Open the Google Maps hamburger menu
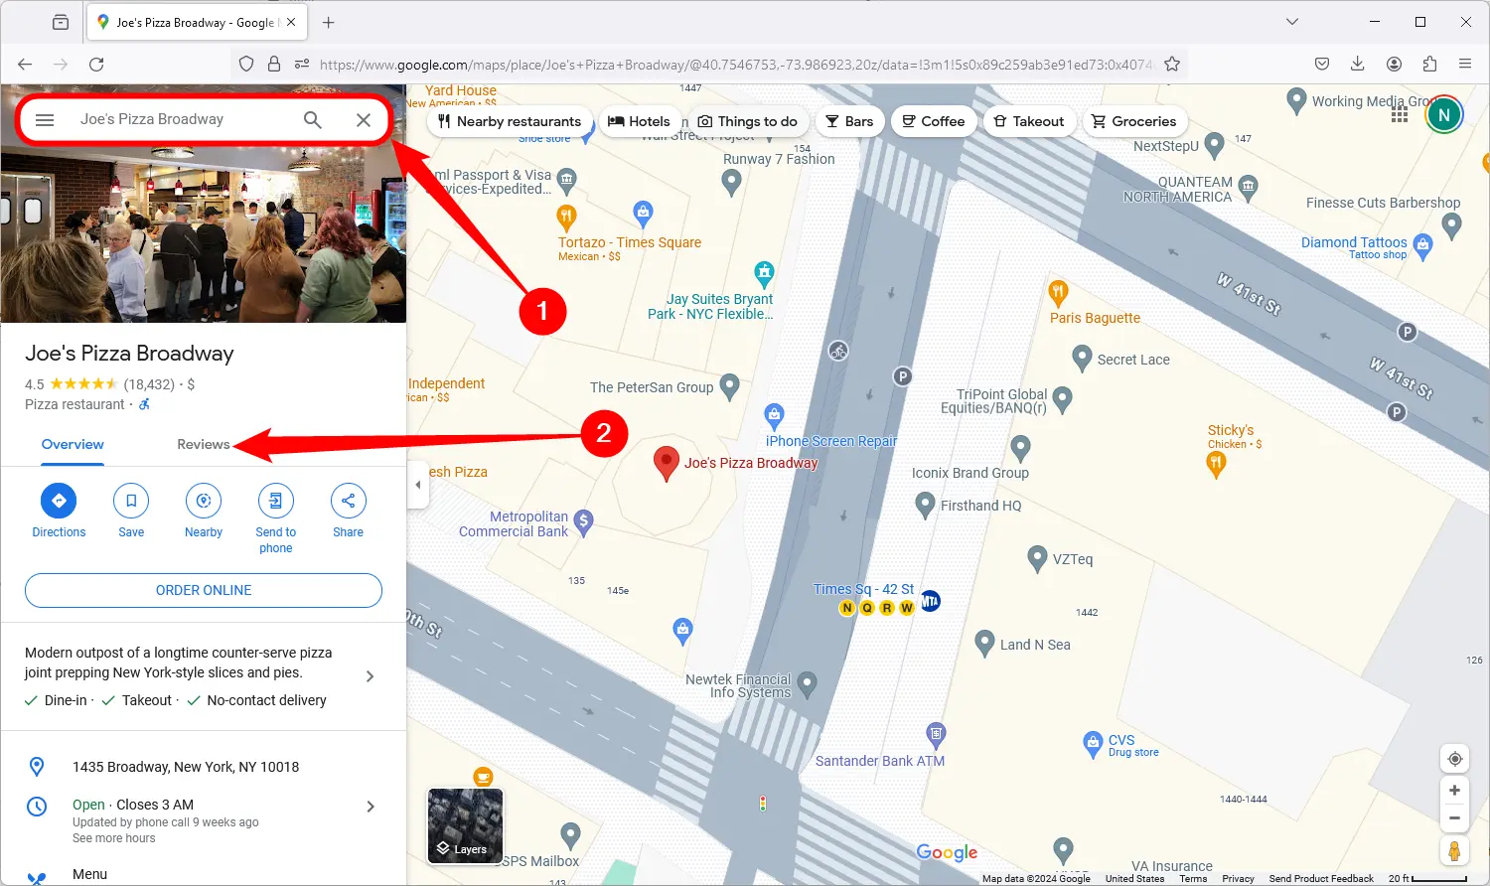 click(45, 120)
